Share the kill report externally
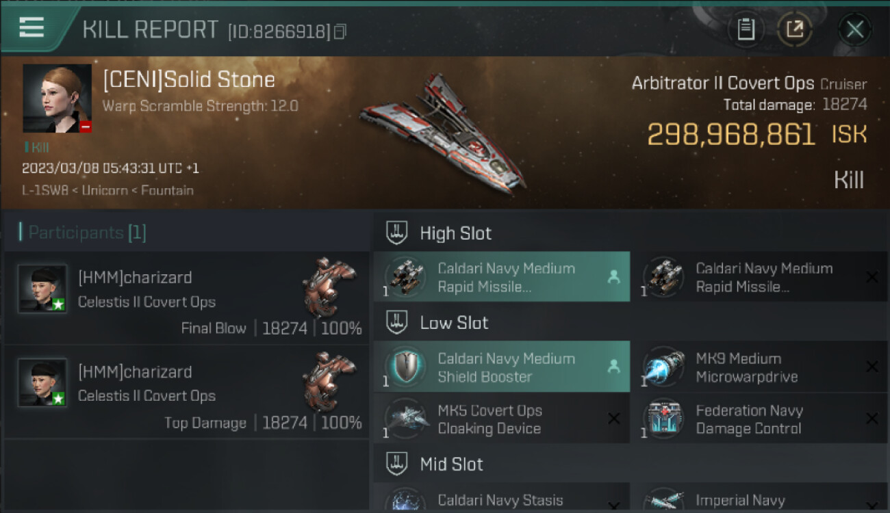 coord(794,29)
